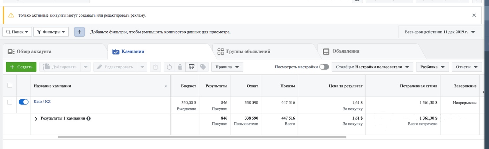The image size is (489, 149).
Task: Click info icon next to Результаты 1 кампании
Action: [89, 119]
